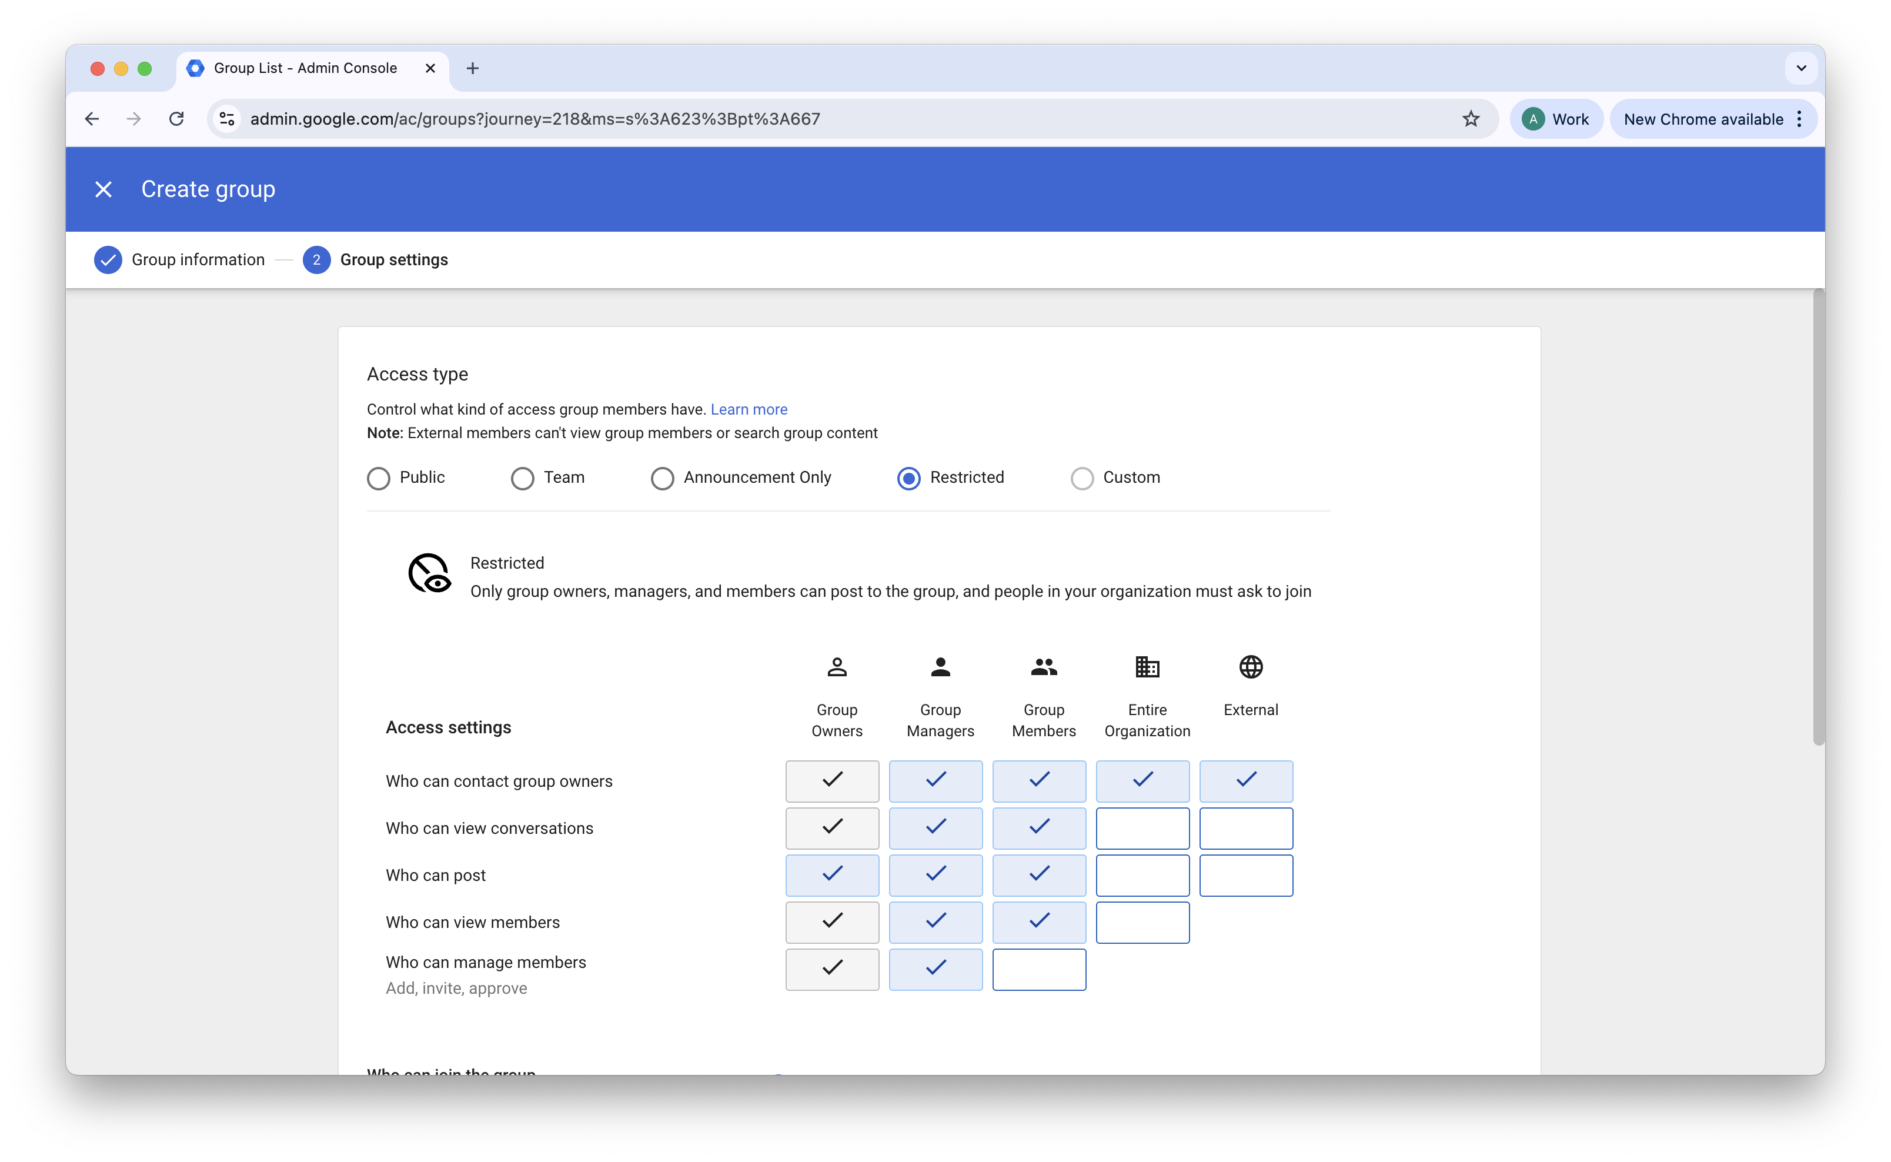Expand the Chrome tab search dropdown arrow
1891x1162 pixels.
click(1800, 68)
